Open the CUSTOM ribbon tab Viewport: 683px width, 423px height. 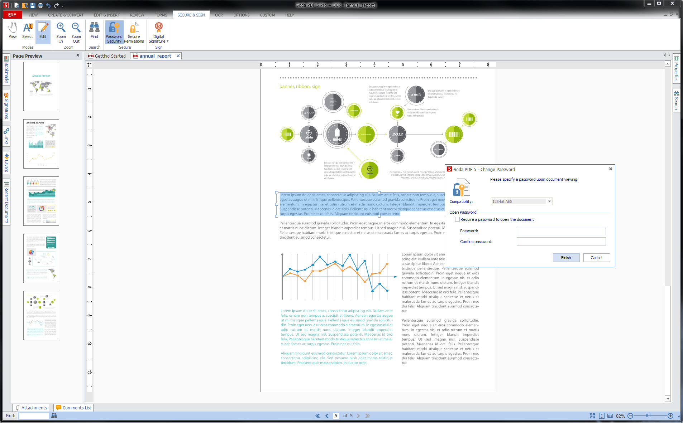pos(267,15)
